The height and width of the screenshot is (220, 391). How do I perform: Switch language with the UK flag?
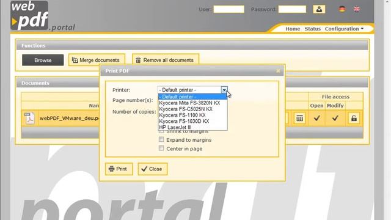357,9
